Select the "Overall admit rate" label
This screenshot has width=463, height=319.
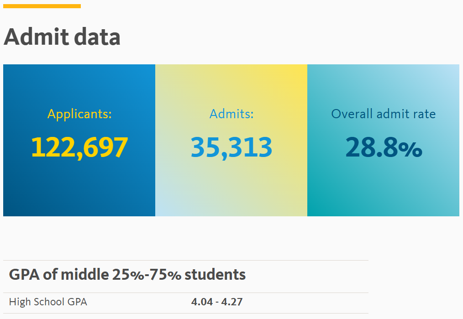tap(383, 114)
